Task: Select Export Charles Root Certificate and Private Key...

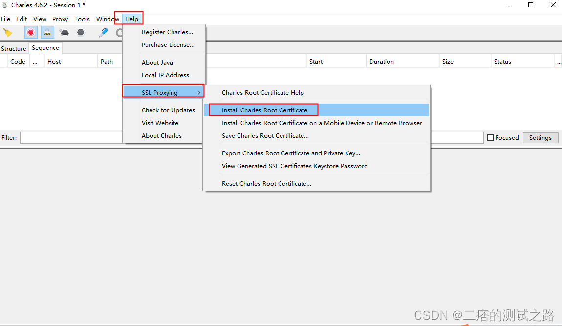Action: tap(317, 153)
